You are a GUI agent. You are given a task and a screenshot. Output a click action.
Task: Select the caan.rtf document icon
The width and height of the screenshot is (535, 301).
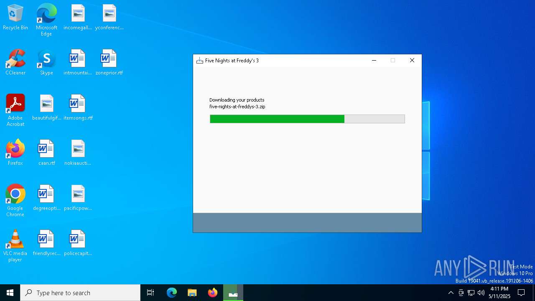46,153
